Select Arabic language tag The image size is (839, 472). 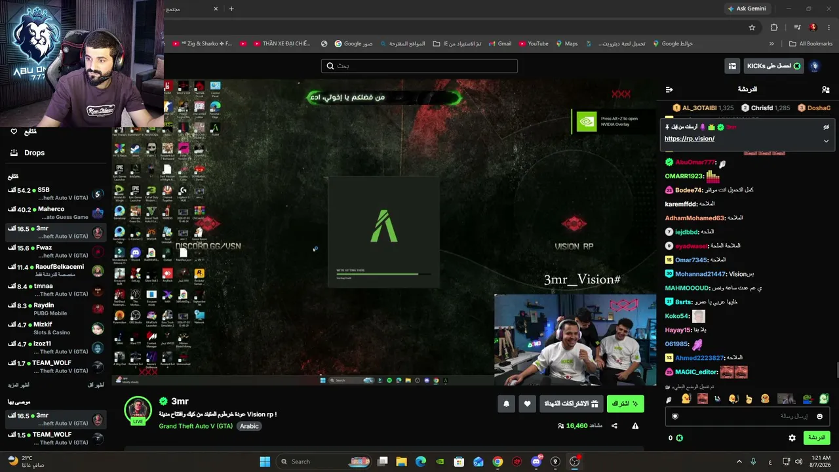(249, 426)
